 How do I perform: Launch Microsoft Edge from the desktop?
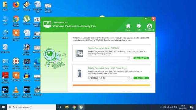pos(37,64)
